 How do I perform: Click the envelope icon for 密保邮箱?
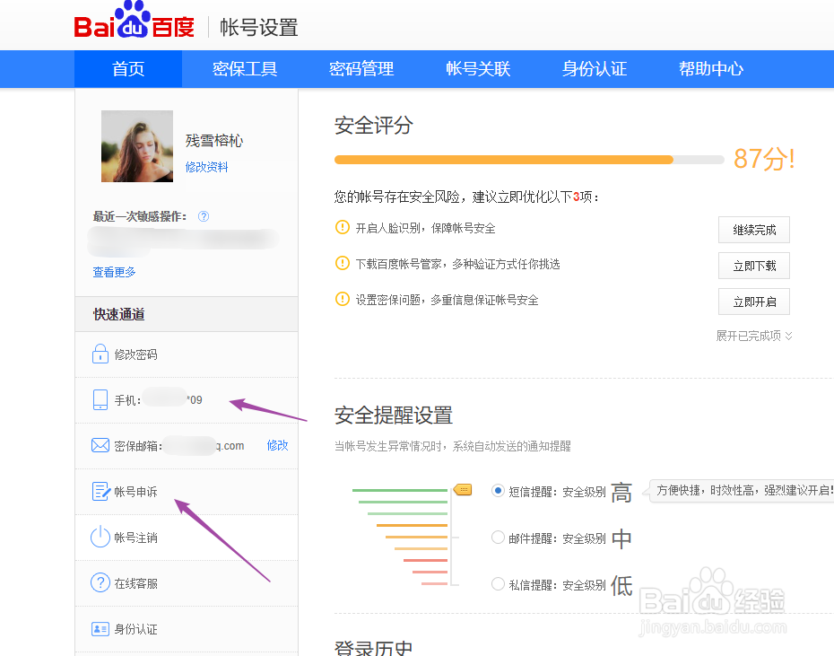100,445
